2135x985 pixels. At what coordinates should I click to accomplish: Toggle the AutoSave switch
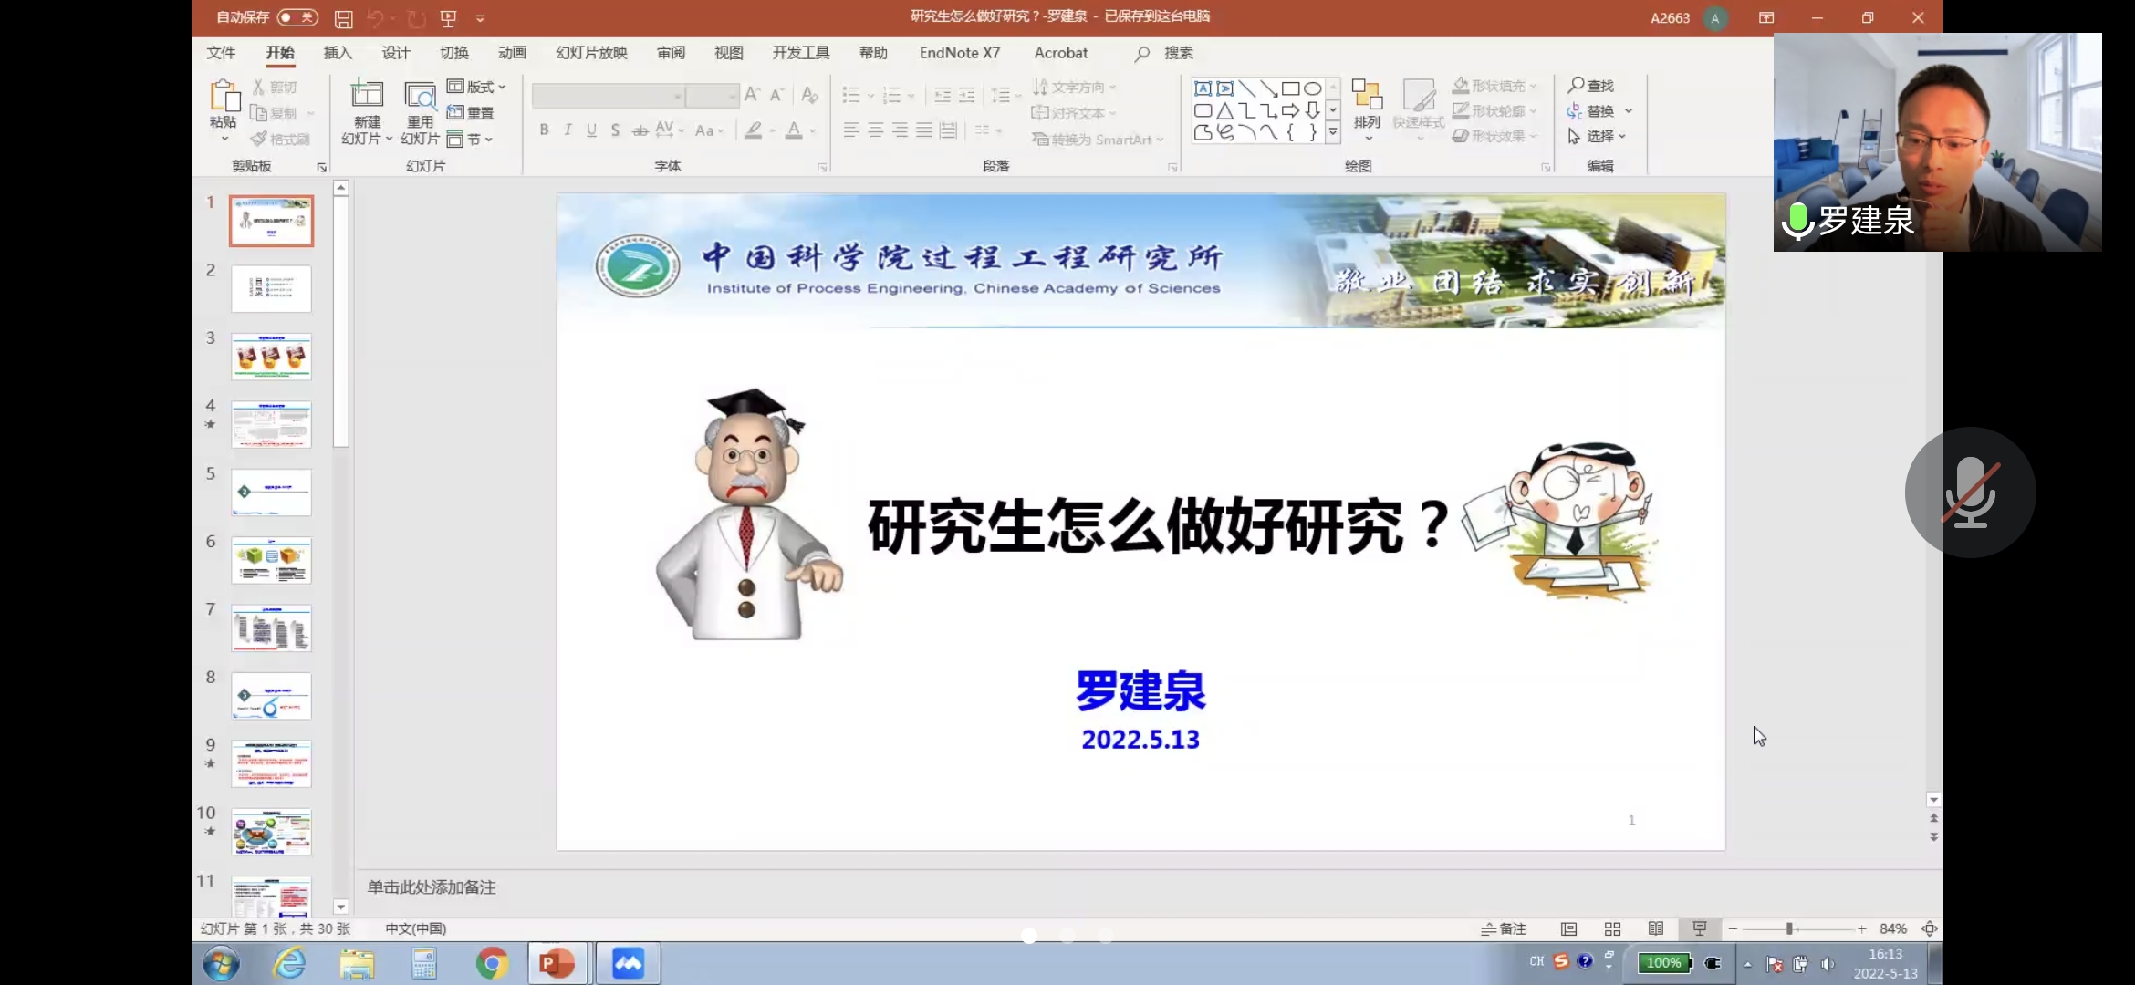(297, 17)
